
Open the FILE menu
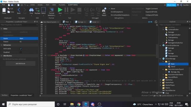[x=3, y=5]
